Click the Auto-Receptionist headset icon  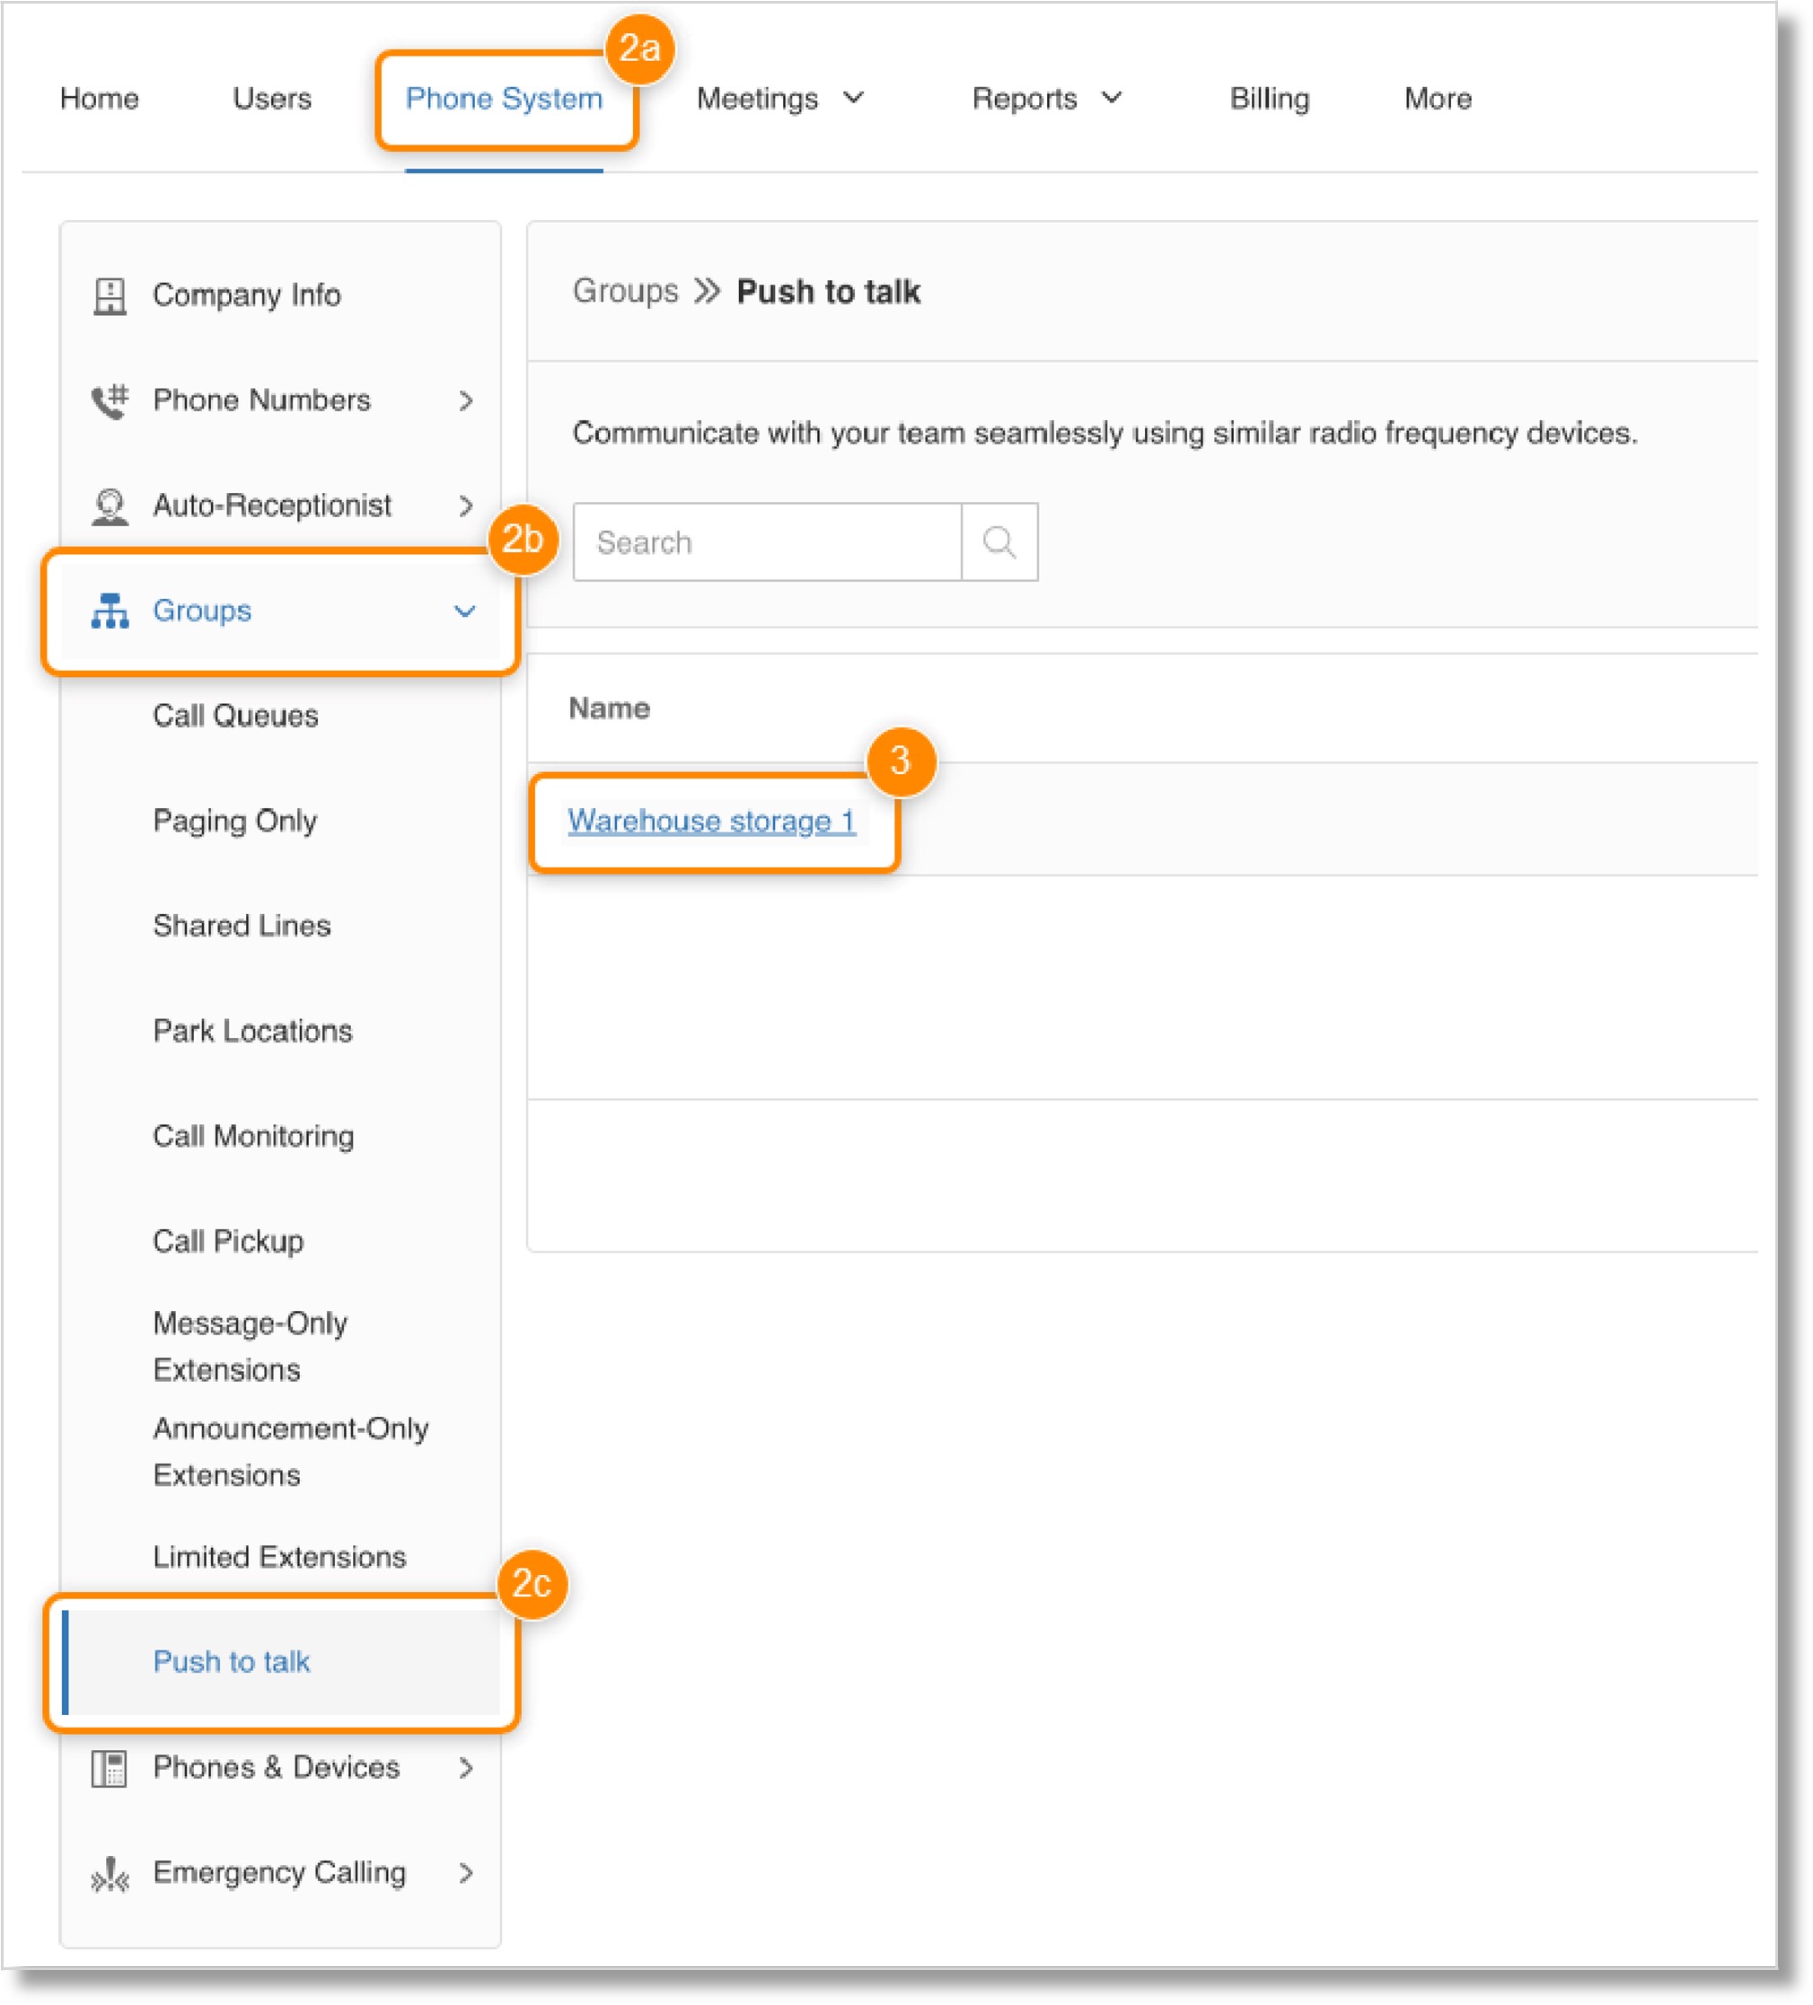[110, 506]
